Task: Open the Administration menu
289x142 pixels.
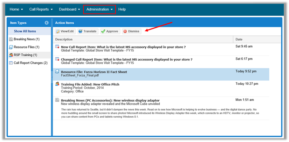Action: click(x=99, y=9)
